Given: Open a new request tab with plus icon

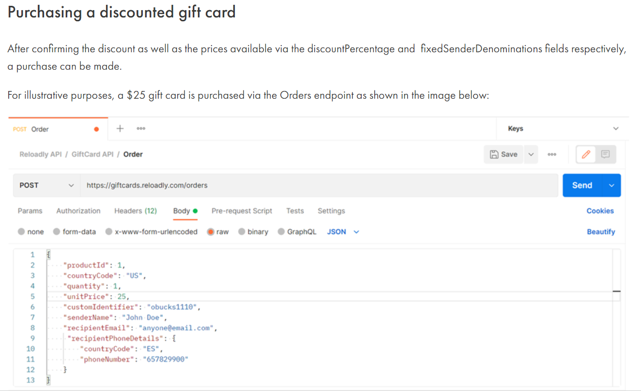Looking at the screenshot, I should tap(120, 128).
